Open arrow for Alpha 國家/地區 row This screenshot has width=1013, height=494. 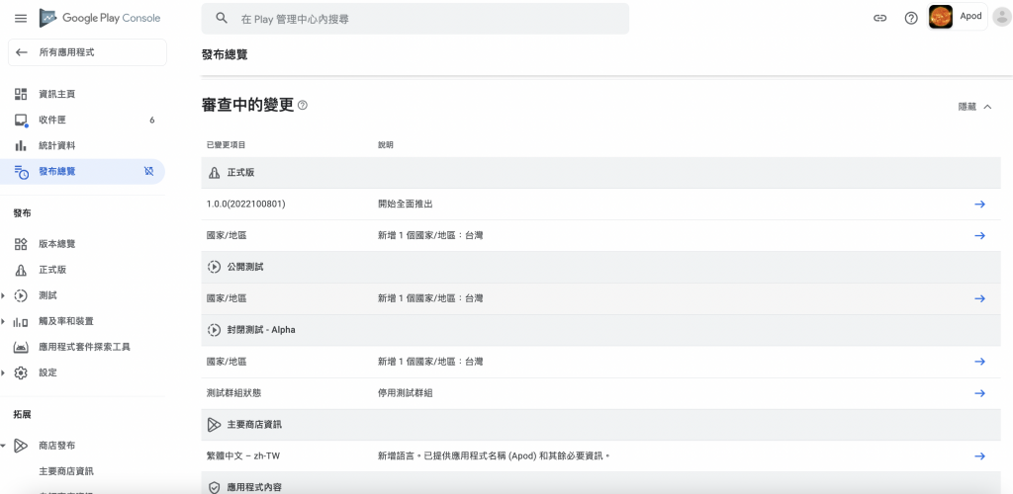(x=979, y=362)
